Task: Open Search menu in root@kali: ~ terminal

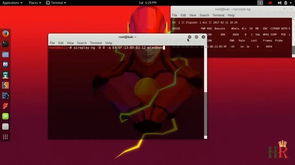Action: click(82, 43)
